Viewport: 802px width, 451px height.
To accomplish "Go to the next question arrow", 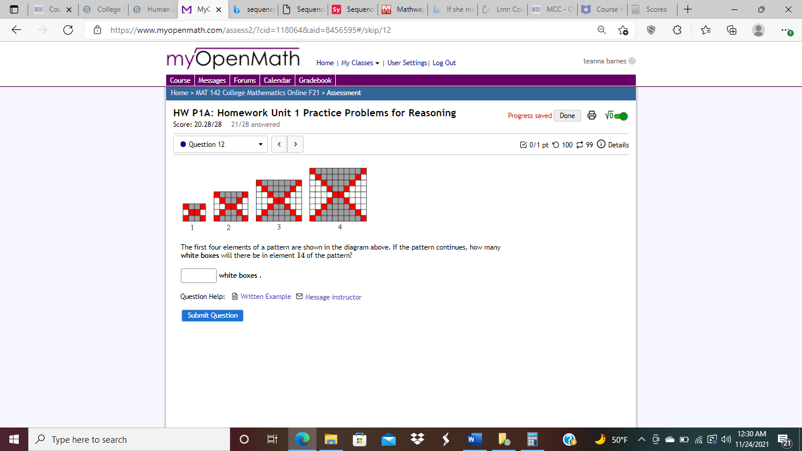I will coord(295,144).
